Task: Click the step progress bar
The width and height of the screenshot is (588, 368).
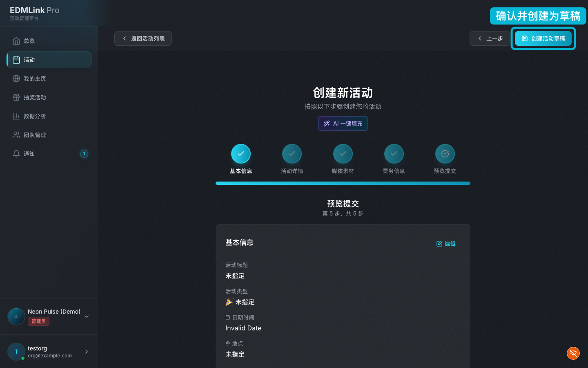Action: tap(343, 183)
